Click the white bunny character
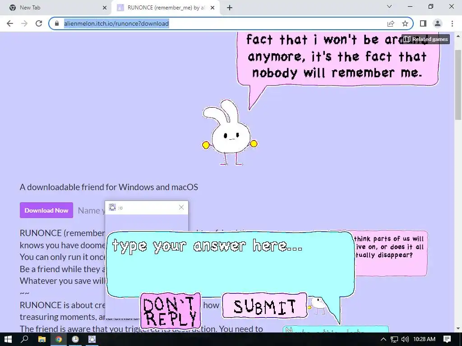 [x=230, y=132]
